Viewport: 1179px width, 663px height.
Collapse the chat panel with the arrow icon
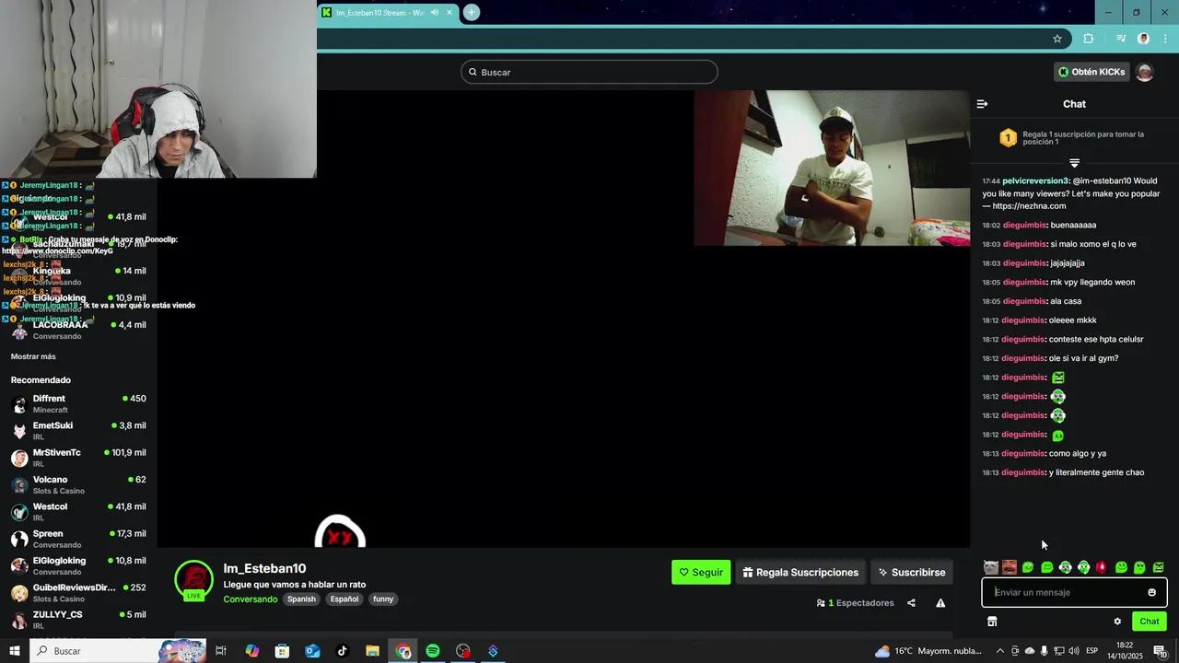click(982, 104)
